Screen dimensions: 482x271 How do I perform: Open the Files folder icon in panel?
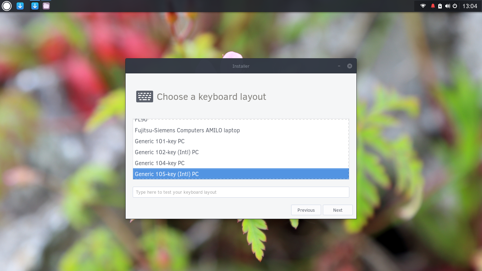46,6
